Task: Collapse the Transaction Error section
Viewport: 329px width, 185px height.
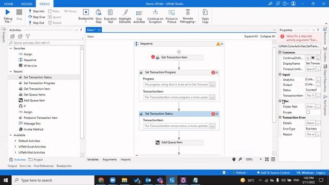Action: (280, 118)
